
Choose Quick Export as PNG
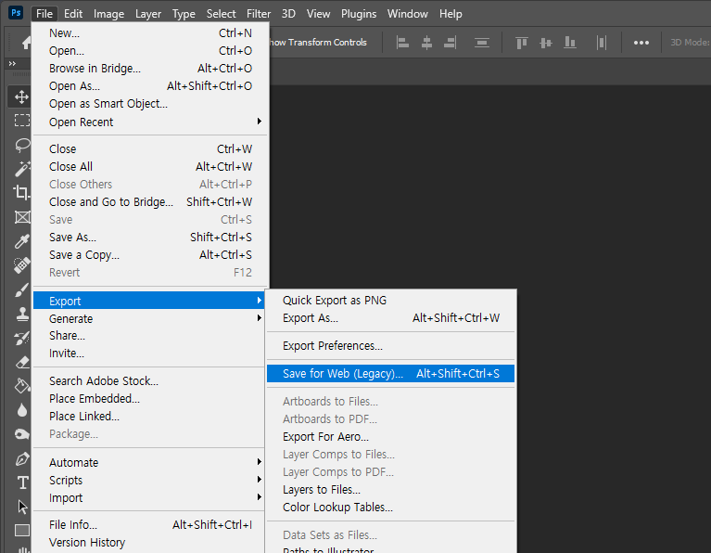click(x=391, y=300)
